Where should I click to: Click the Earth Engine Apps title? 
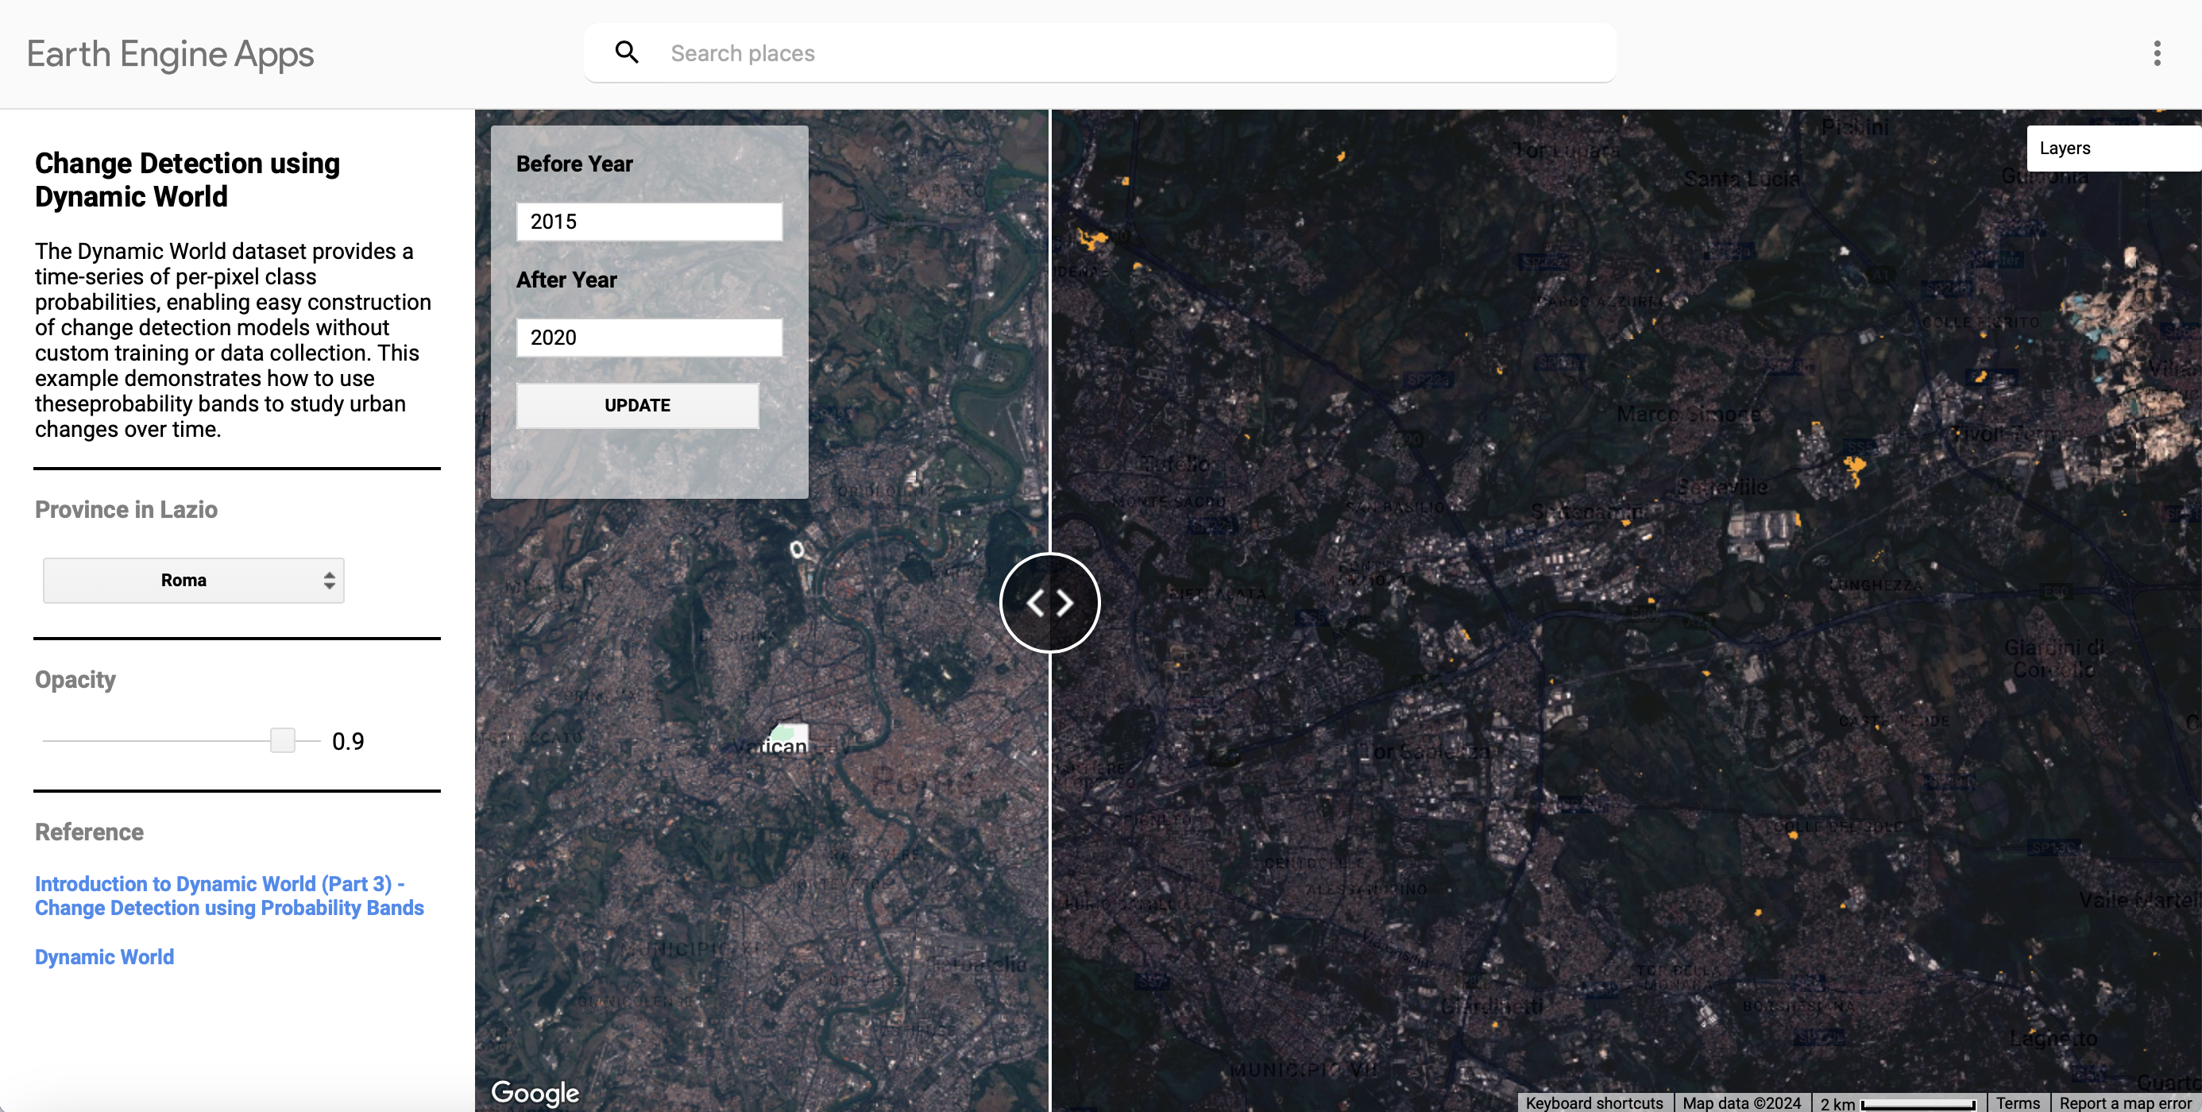(x=170, y=53)
